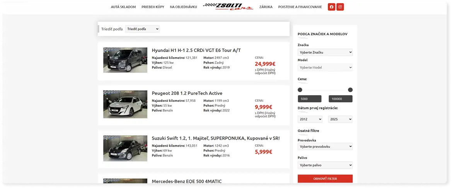Click the Motor 2497 cm3 text
Image resolution: width=452 pixels, height=188 pixels.
[x=216, y=58]
